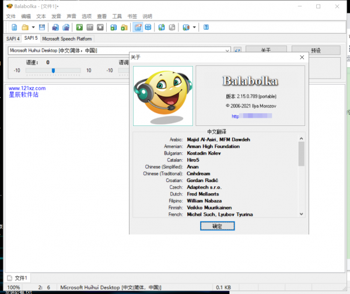Click the 预设 button
Viewport: 350px width, 294px height.
coord(316,50)
